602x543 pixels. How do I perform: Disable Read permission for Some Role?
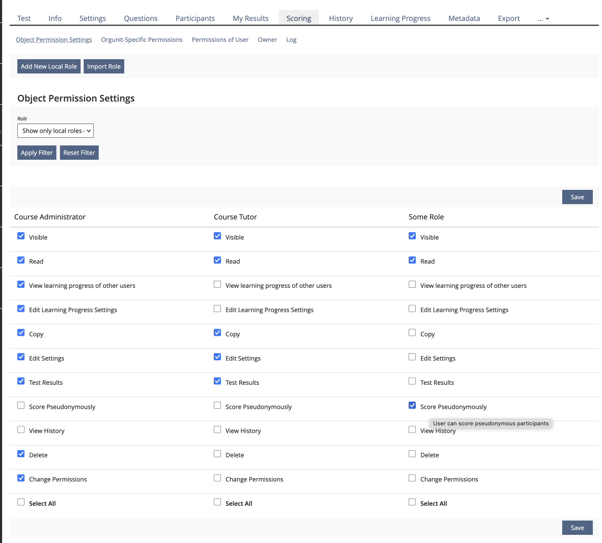pos(412,260)
